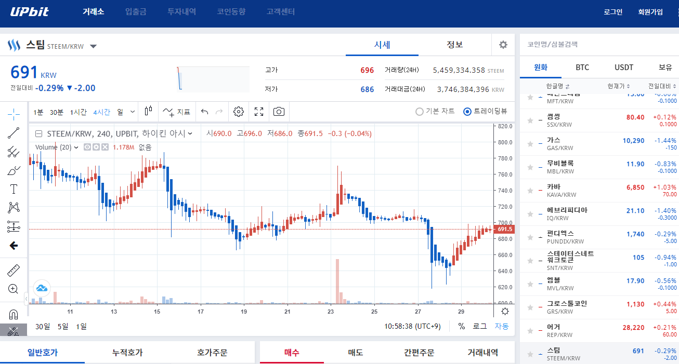The height and width of the screenshot is (364, 679).
Task: Click the 코인명/심볼검색 search field
Action: (599, 45)
